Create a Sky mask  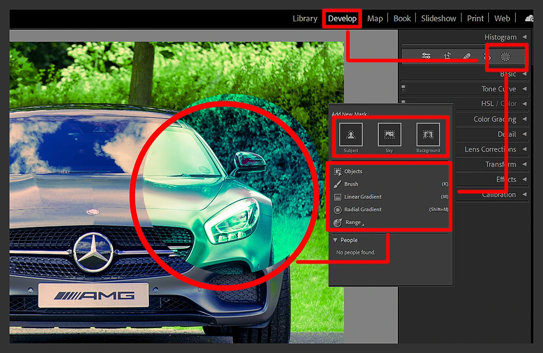(x=389, y=135)
